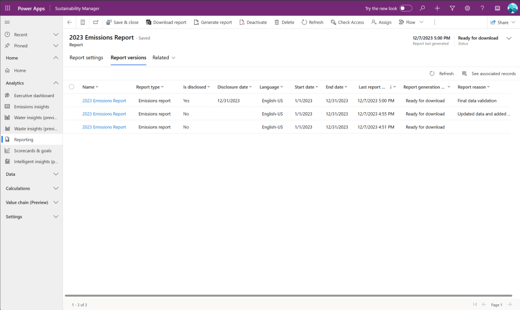Viewport: 520px width, 310px height.
Task: Click the help question mark icon
Action: [482, 8]
